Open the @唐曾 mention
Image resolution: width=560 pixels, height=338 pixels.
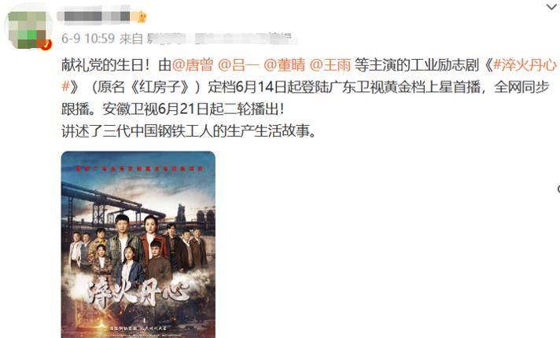pyautogui.click(x=193, y=65)
